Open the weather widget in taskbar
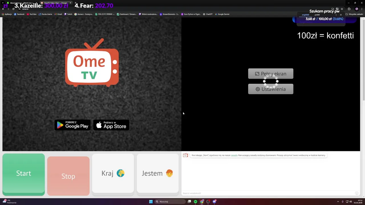 click(x=9, y=202)
